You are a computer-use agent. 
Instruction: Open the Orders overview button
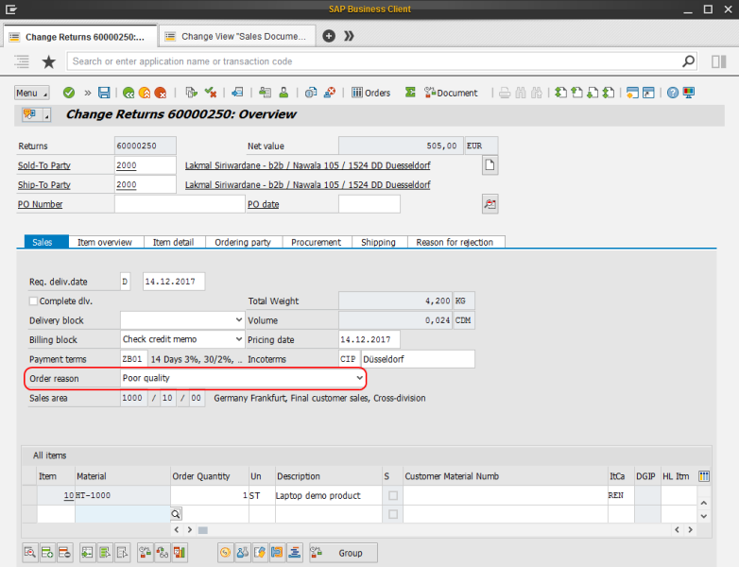(370, 93)
